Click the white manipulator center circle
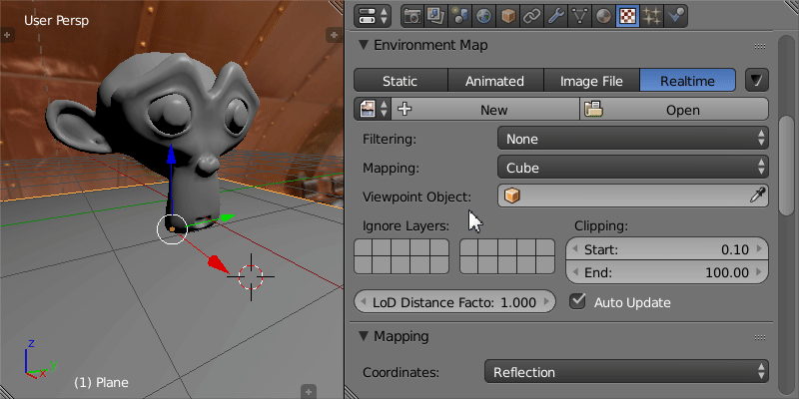Image resolution: width=799 pixels, height=399 pixels. (172, 229)
